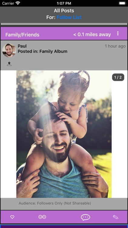
Task: Tap the 1 hour ago timestamp
Action: [x=115, y=46]
